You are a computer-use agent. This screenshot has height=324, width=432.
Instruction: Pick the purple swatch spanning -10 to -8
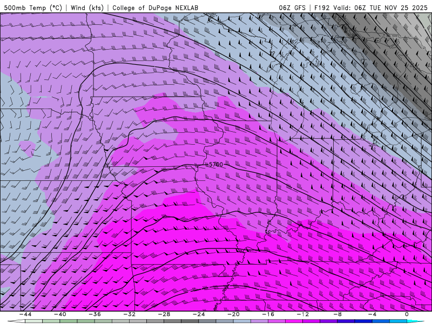tap(329, 321)
